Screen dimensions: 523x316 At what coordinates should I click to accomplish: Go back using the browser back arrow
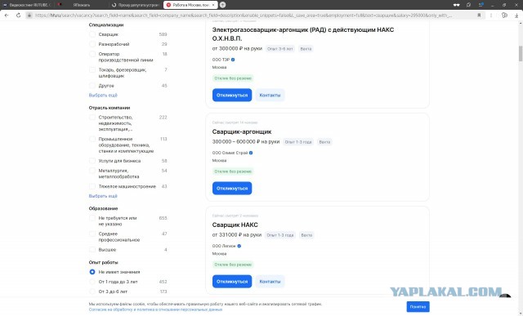pos(7,16)
